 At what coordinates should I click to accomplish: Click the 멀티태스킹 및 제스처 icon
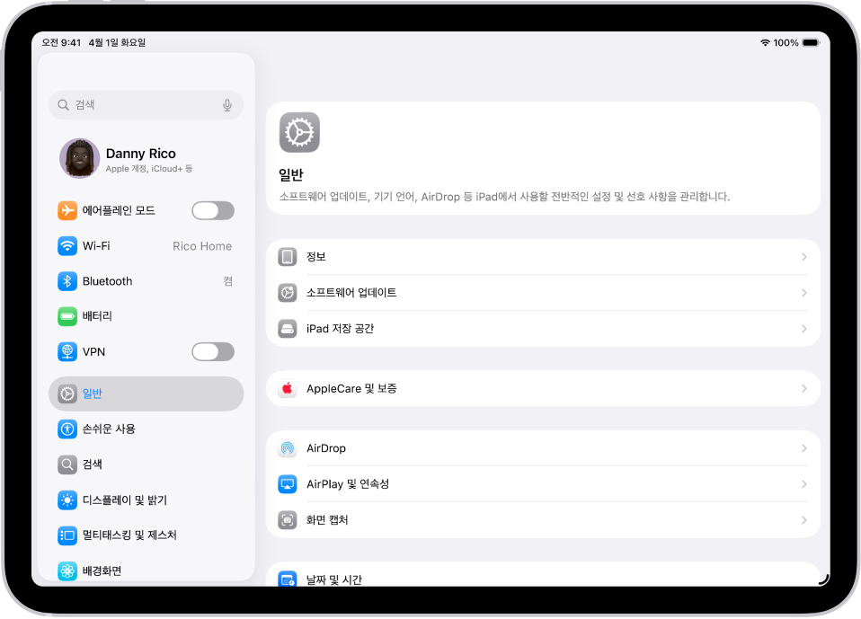(x=67, y=535)
